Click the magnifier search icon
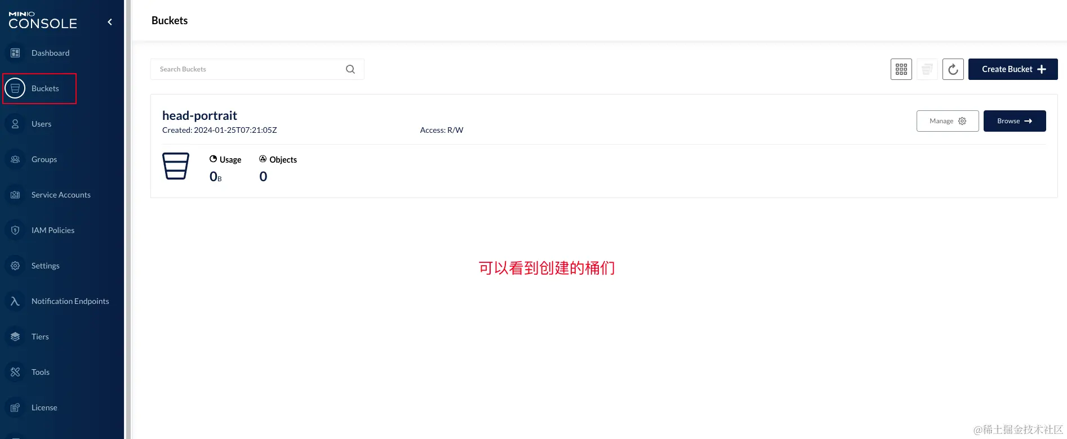The width and height of the screenshot is (1067, 439). point(350,69)
